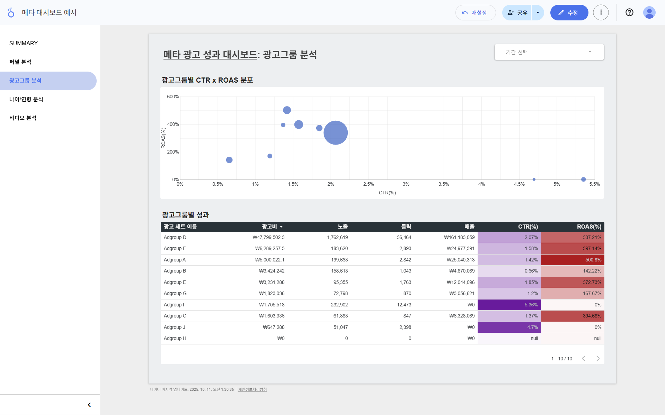Expand the share options dropdown arrow
This screenshot has height=415, width=665.
[538, 13]
